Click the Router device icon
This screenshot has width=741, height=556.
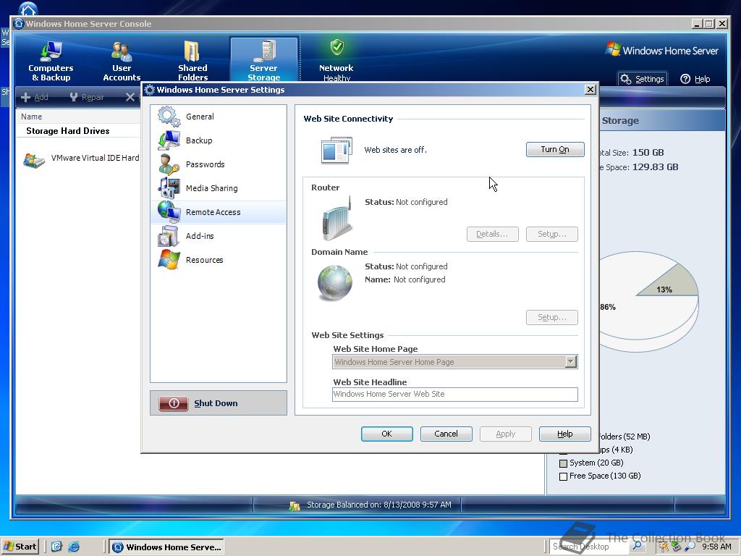pyautogui.click(x=337, y=219)
